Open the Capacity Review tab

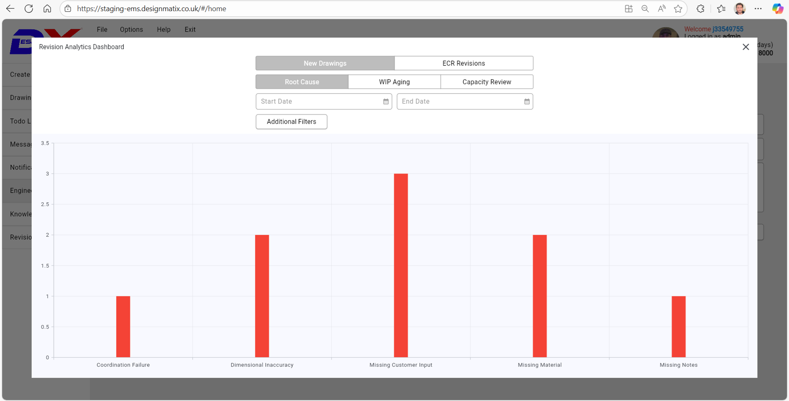[x=487, y=82]
